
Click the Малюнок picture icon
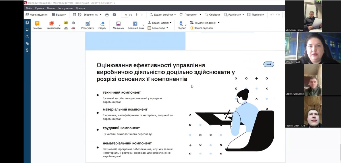(118, 23)
